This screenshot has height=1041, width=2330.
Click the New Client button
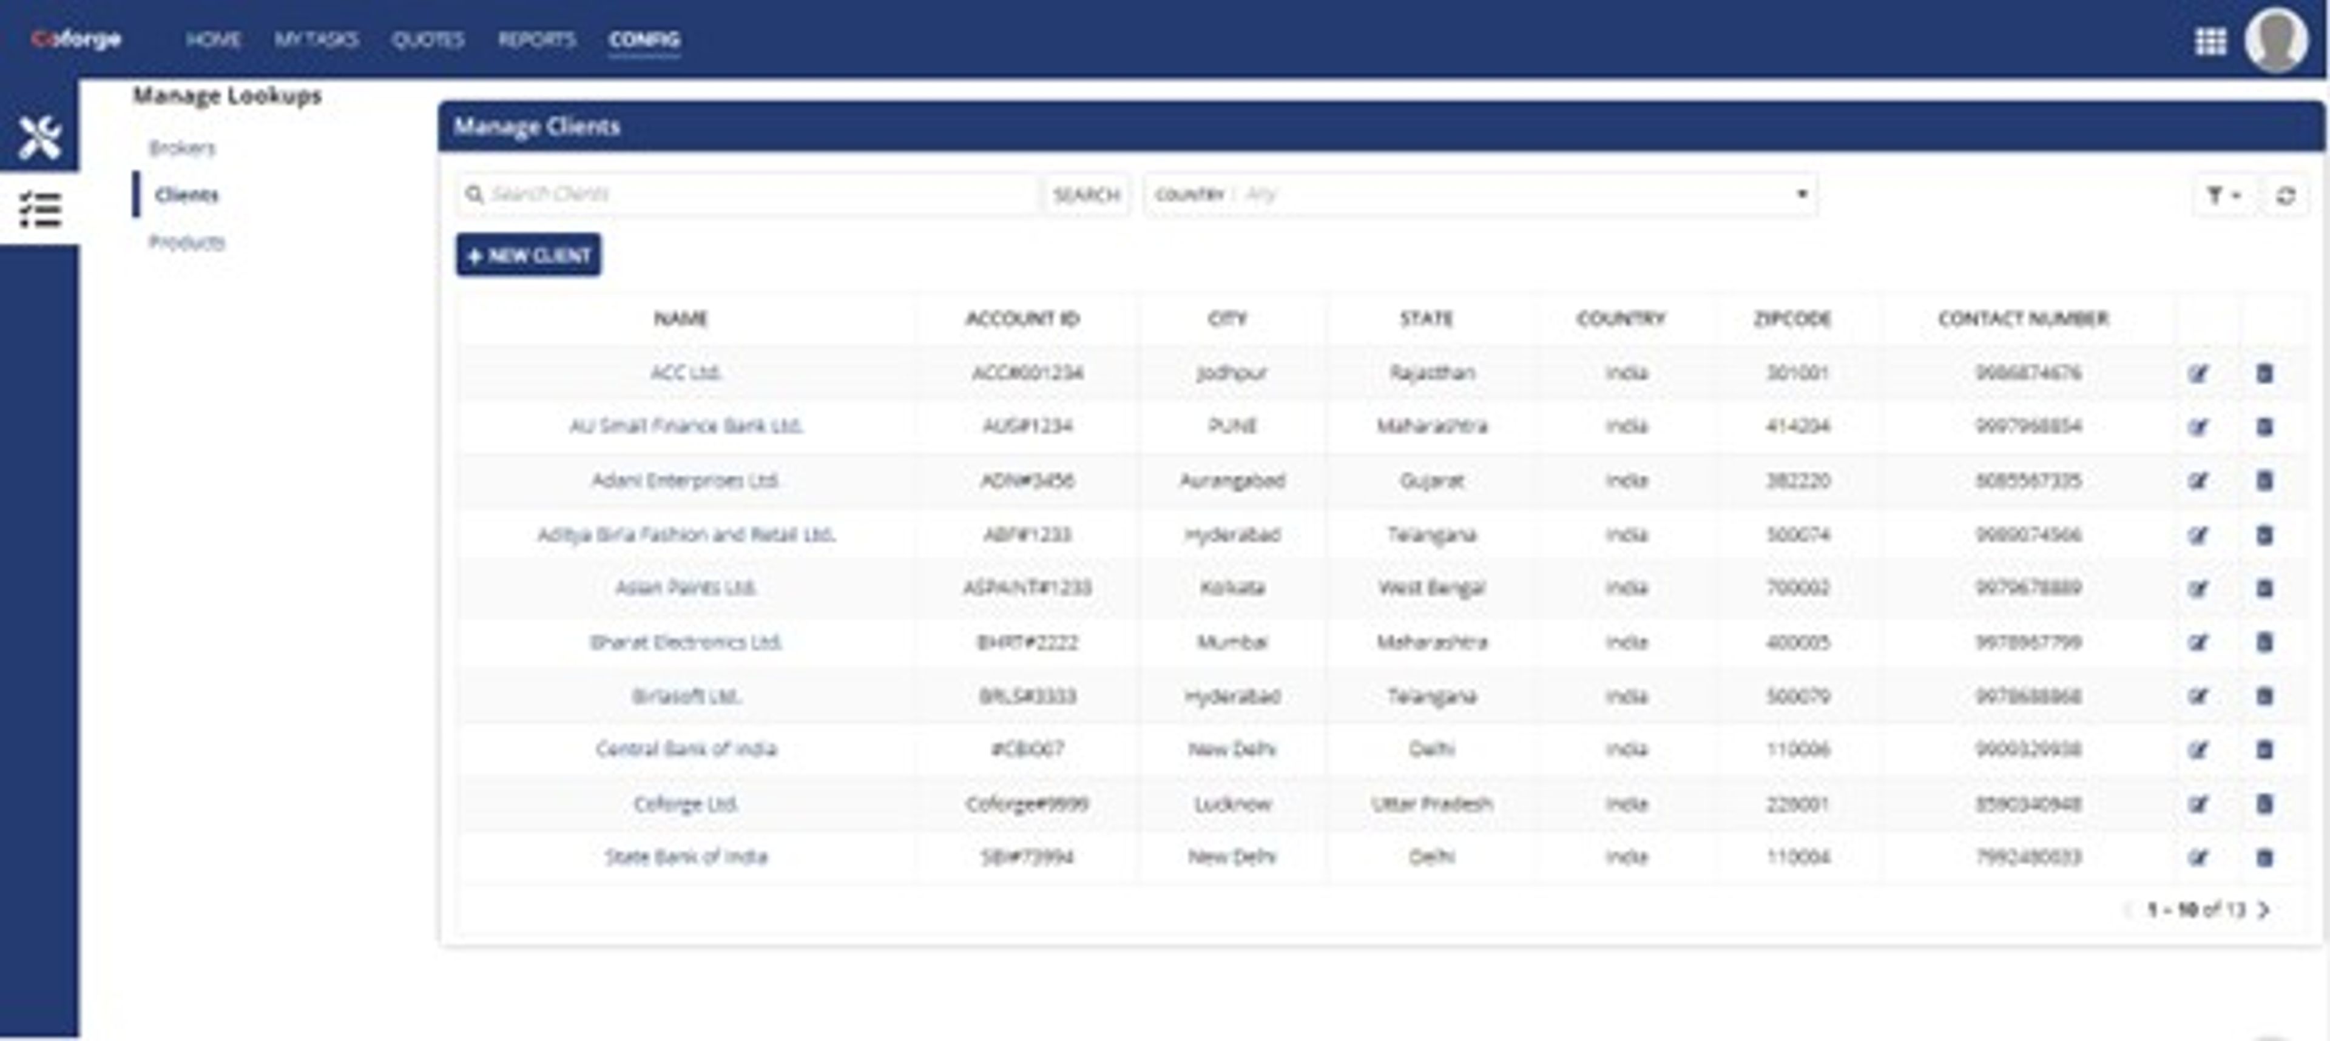[528, 255]
